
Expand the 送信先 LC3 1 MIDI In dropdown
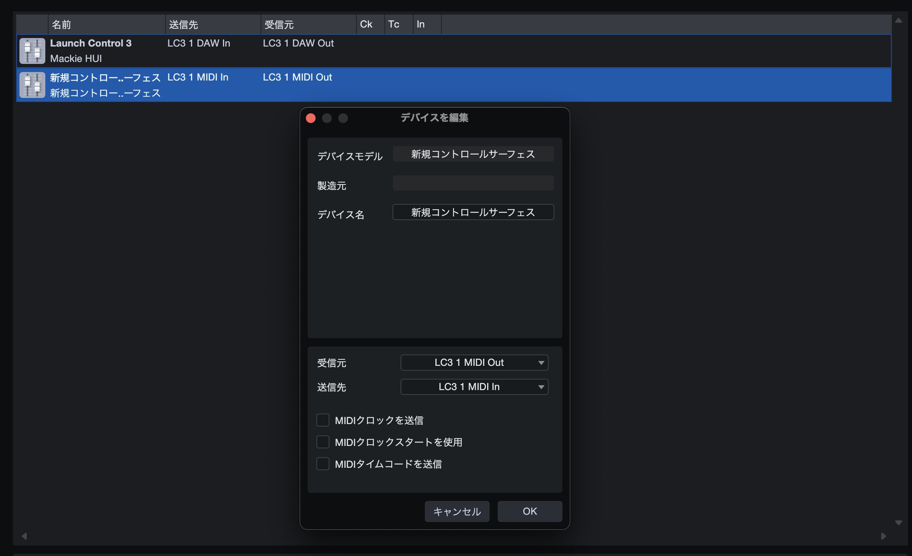click(x=474, y=387)
